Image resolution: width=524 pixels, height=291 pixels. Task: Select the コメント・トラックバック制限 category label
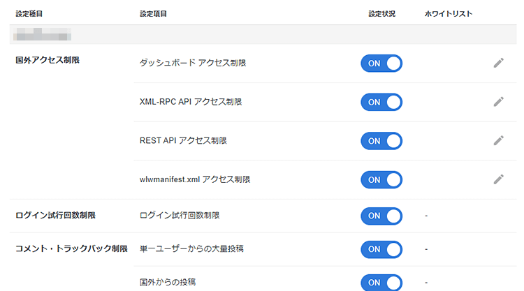click(71, 249)
